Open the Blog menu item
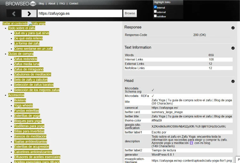The height and width of the screenshot is (163, 240). (x=41, y=4)
